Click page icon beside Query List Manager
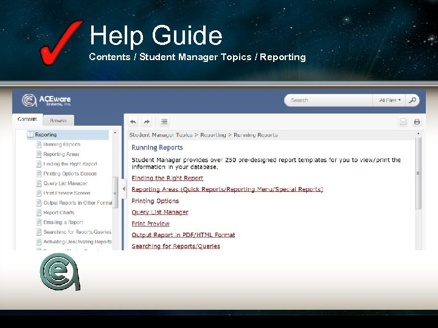The height and width of the screenshot is (328, 438). click(39, 183)
